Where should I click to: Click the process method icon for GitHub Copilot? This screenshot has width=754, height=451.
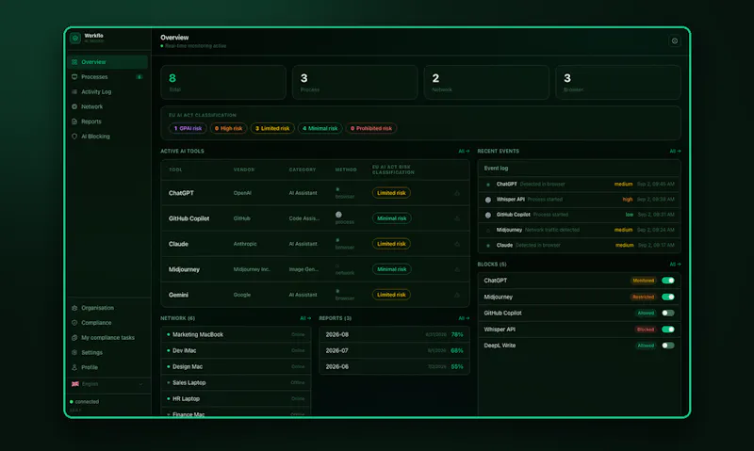click(338, 215)
